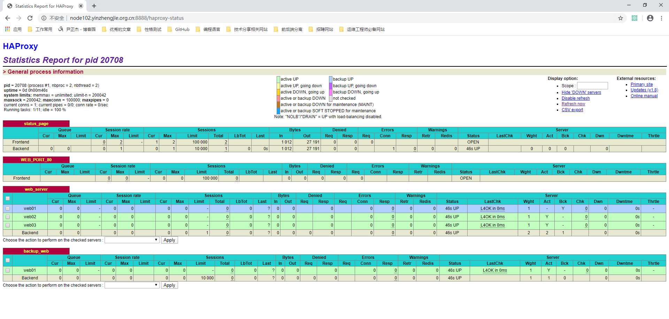Open the 编程语言 bookmark folder
The height and width of the screenshot is (319, 669).
[x=208, y=29]
